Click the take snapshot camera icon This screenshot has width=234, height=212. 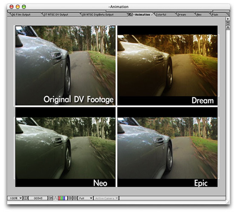[x=50, y=198]
